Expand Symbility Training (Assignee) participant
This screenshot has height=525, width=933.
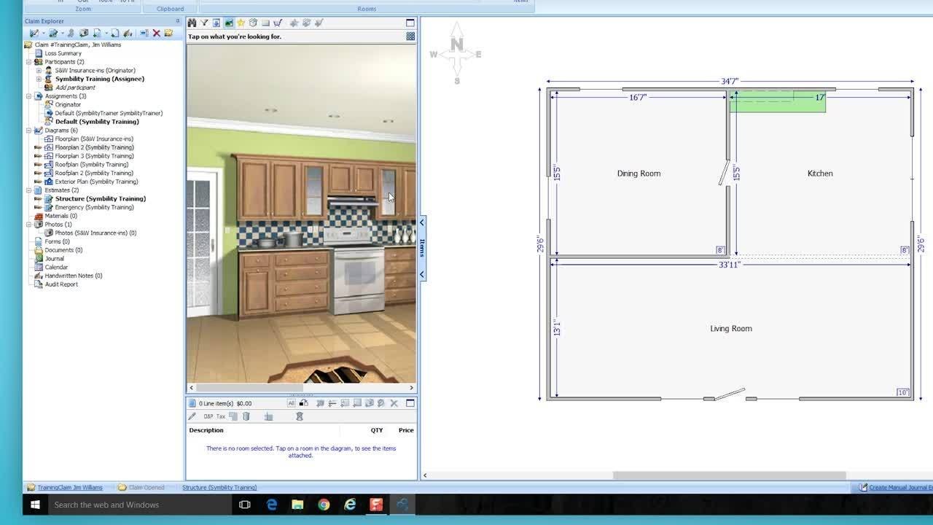tap(39, 79)
